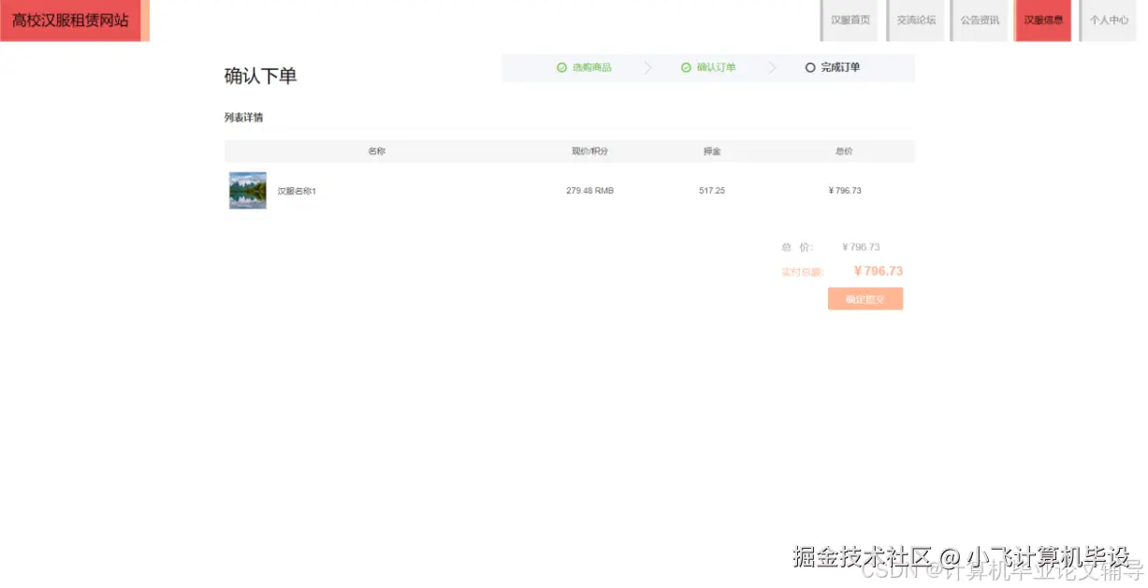Click the arrow after 选购商品 step

(x=647, y=67)
